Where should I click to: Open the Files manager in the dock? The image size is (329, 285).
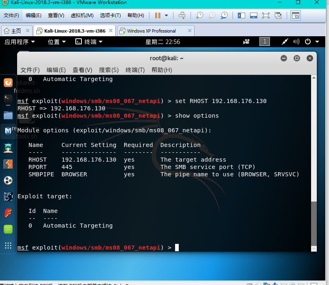click(8, 115)
